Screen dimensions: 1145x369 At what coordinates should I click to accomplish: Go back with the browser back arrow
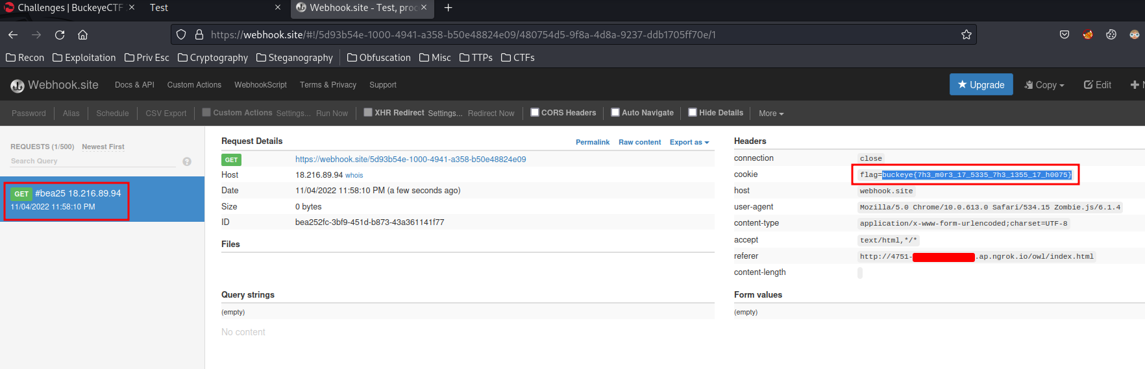click(x=13, y=35)
